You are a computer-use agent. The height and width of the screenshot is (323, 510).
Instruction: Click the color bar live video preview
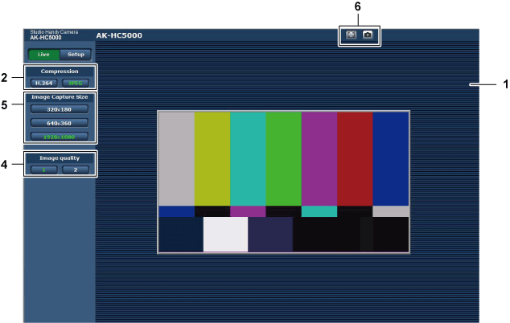tap(284, 182)
